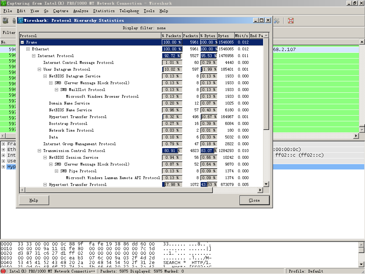Click the dialog's vertical scrollbar up arrow
The image size is (365, 274).
266,35
